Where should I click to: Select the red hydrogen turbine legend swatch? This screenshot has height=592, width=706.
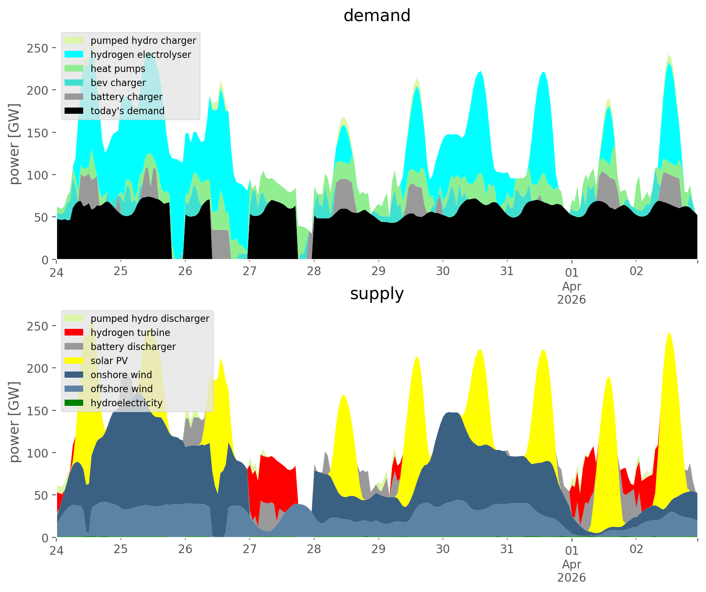click(x=74, y=333)
